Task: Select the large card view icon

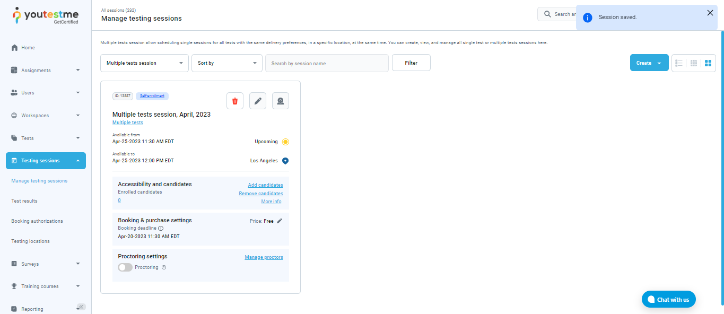Action: click(x=708, y=63)
